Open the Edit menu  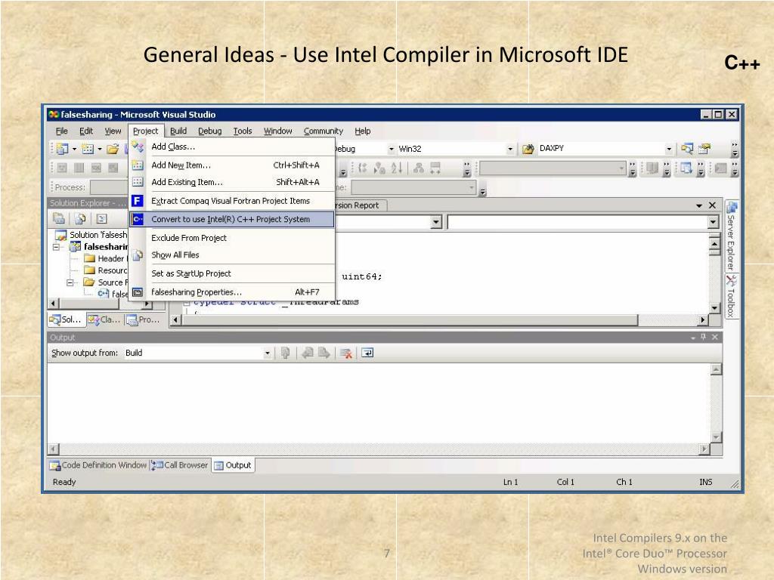click(86, 131)
